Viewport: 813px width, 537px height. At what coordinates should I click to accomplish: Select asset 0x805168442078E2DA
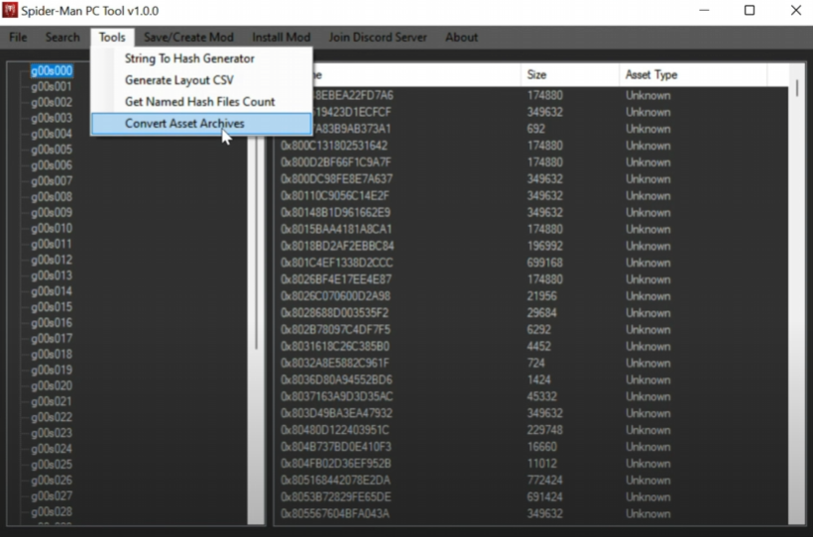pos(335,480)
